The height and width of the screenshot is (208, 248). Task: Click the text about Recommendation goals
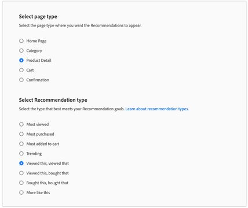pyautogui.click(x=72, y=109)
